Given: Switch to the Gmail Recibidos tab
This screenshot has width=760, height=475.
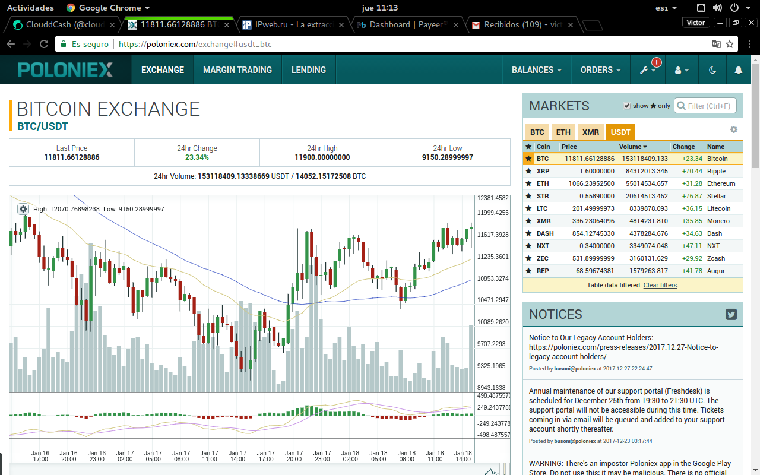Looking at the screenshot, I should pyautogui.click(x=521, y=25).
